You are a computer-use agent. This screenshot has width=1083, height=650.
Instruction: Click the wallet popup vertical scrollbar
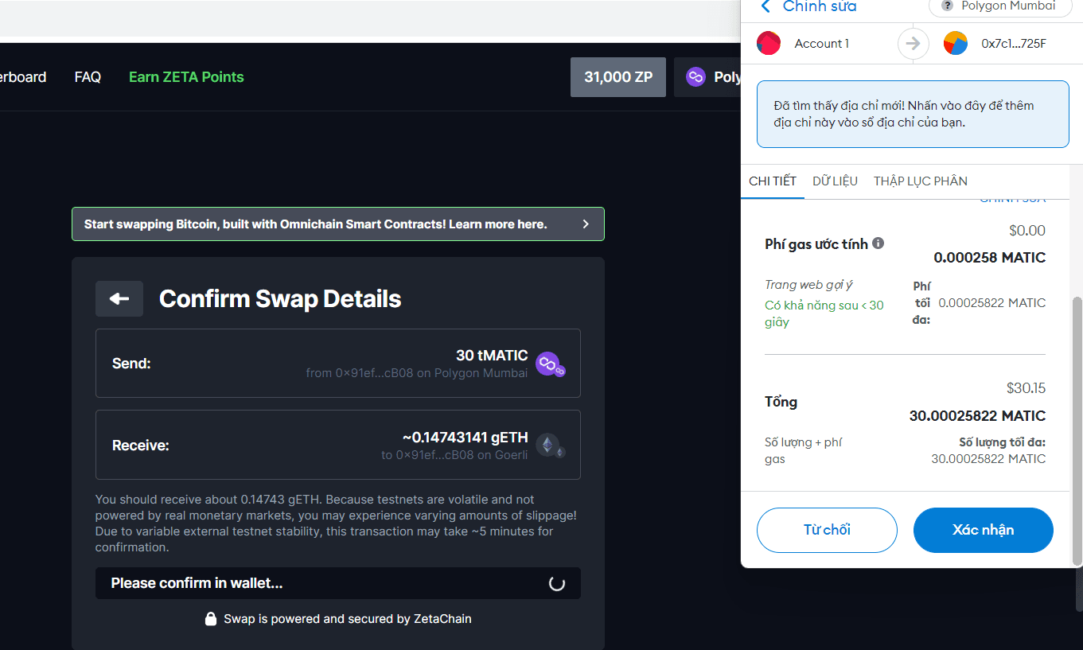[x=1077, y=430]
